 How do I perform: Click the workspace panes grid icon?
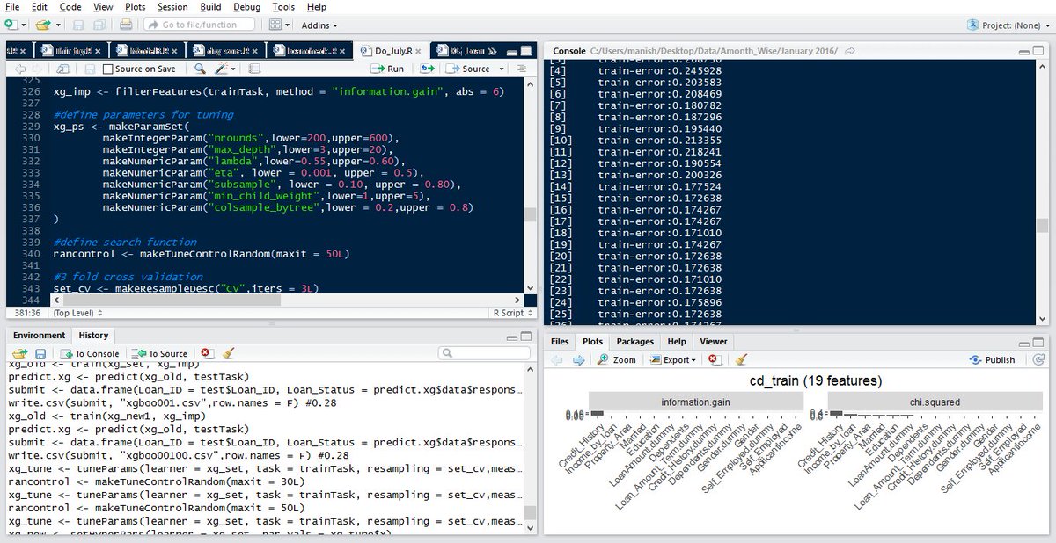pos(275,25)
